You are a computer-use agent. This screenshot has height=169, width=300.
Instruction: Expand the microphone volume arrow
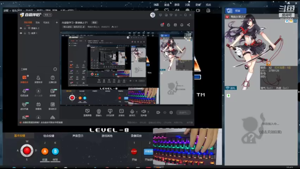pos(136,112)
